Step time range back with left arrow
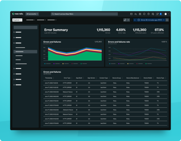Image resolution: width=181 pixels, height=141 pixels. tap(135, 20)
